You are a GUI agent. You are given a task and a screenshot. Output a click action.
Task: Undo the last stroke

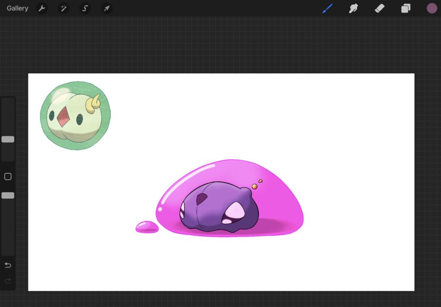(8, 265)
